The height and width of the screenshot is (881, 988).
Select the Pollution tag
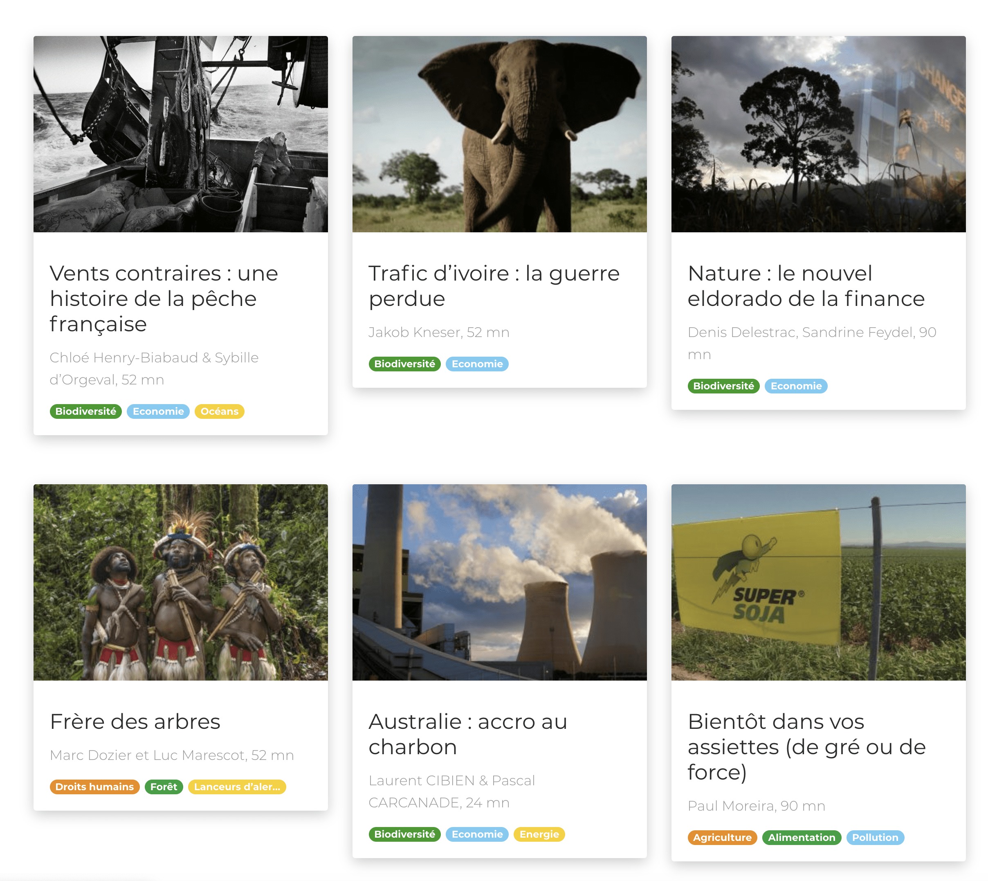[875, 838]
